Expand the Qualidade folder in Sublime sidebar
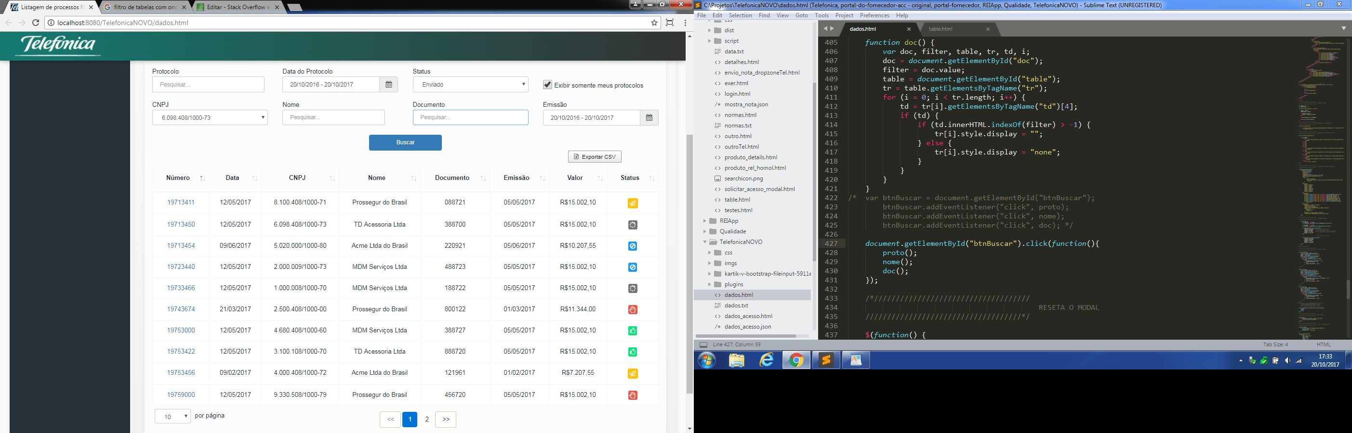This screenshot has width=1352, height=433. tap(705, 232)
